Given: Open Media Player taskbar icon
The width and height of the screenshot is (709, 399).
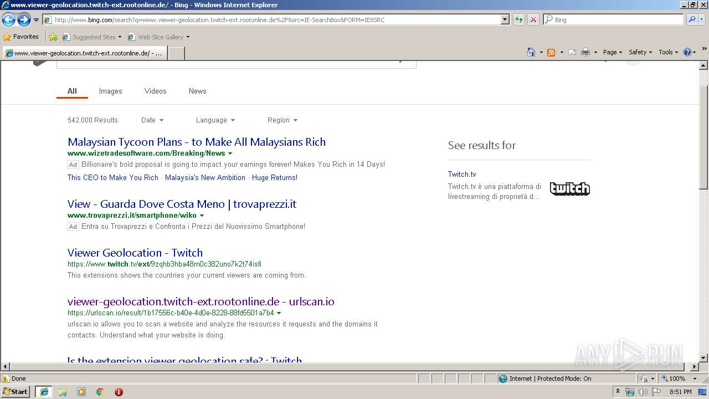Looking at the screenshot, I should click(x=81, y=392).
